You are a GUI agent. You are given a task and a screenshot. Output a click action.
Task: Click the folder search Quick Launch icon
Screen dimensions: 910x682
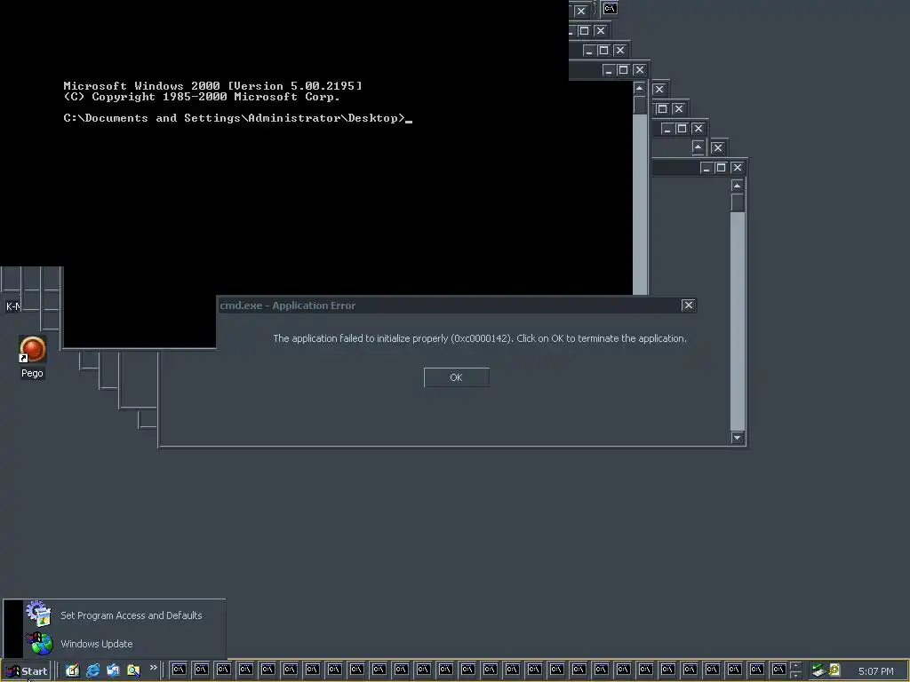pyautogui.click(x=133, y=670)
